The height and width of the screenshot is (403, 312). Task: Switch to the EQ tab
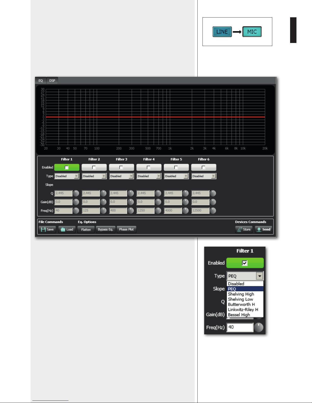[40, 81]
